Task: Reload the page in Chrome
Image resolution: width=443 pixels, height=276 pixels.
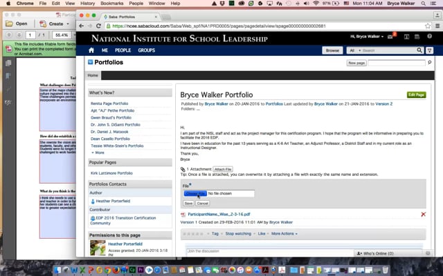Action: pos(98,26)
